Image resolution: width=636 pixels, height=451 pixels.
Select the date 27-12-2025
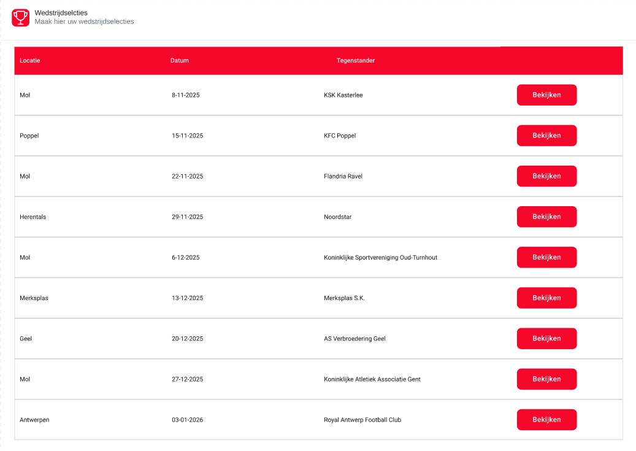187,379
